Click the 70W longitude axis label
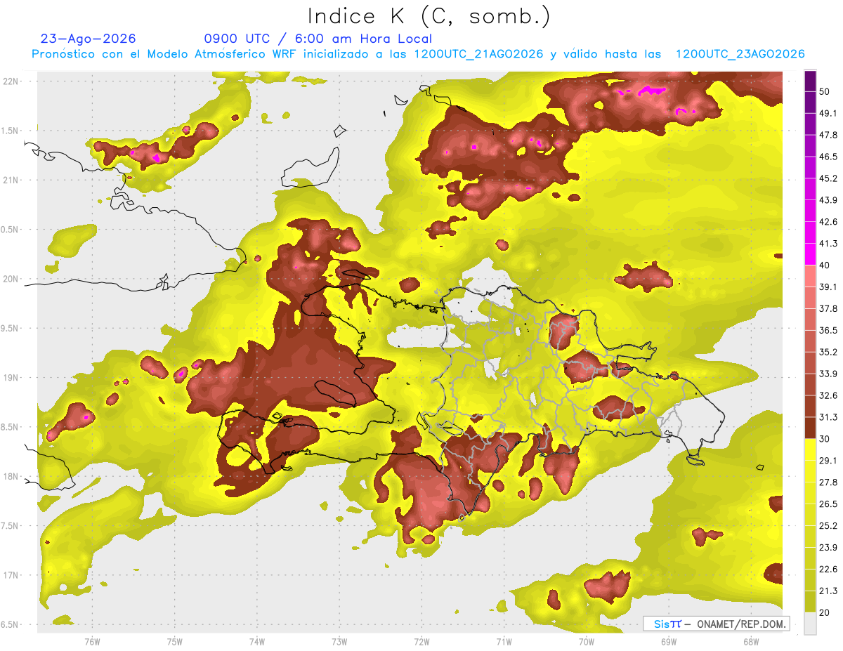 coord(587,642)
